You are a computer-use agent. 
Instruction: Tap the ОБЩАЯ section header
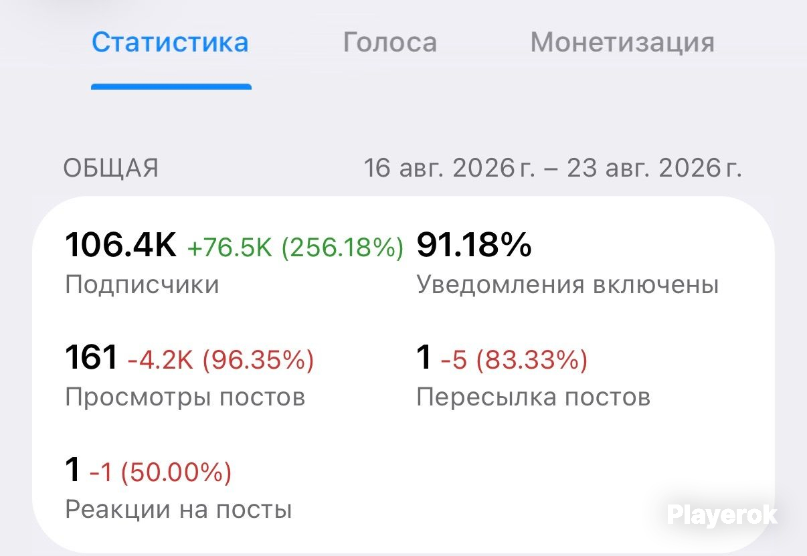(111, 168)
